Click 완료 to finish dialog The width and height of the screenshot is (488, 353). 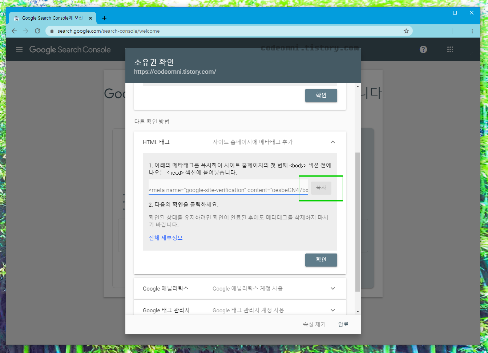[x=343, y=324]
